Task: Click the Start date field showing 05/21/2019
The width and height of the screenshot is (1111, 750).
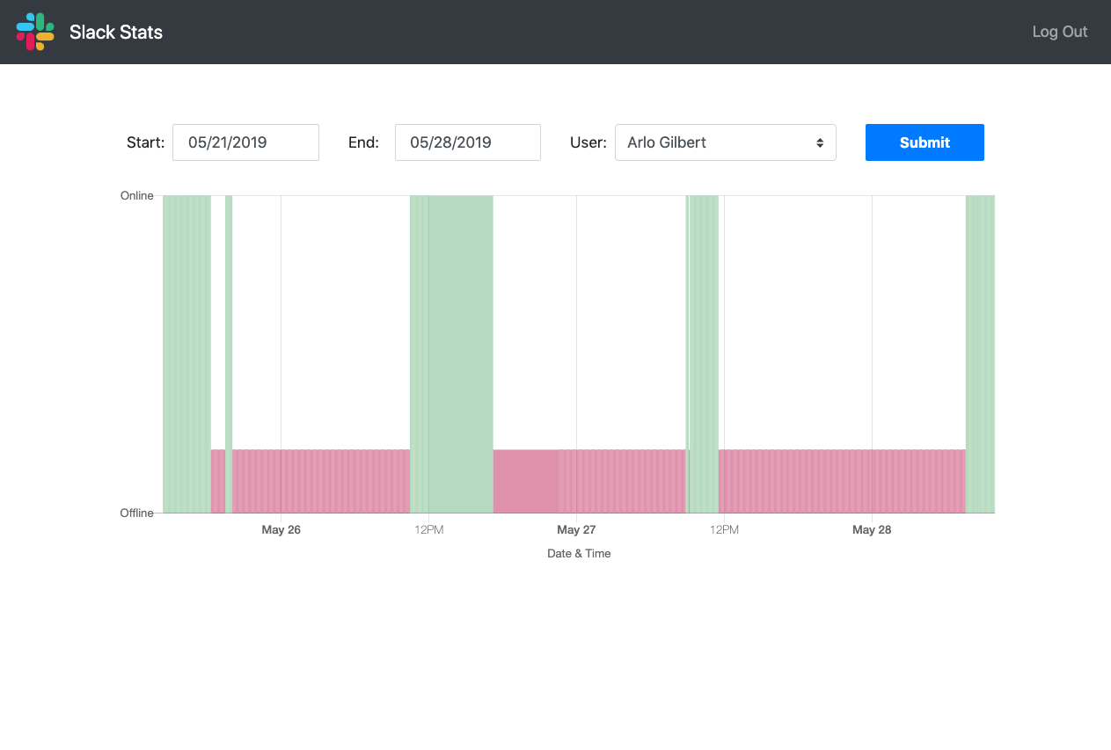Action: (245, 142)
